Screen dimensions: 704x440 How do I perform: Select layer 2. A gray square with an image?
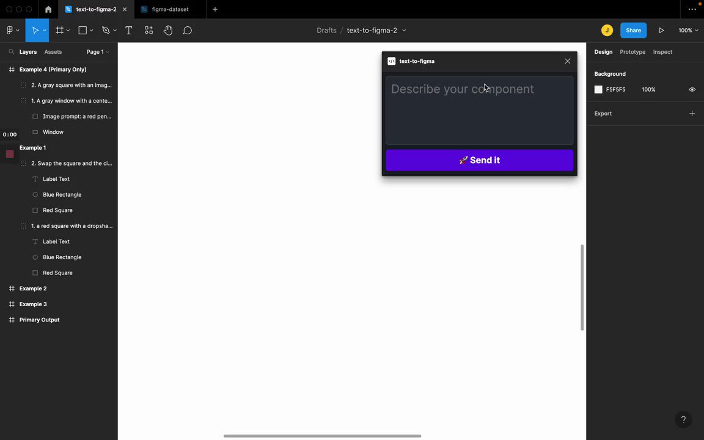pos(59,85)
